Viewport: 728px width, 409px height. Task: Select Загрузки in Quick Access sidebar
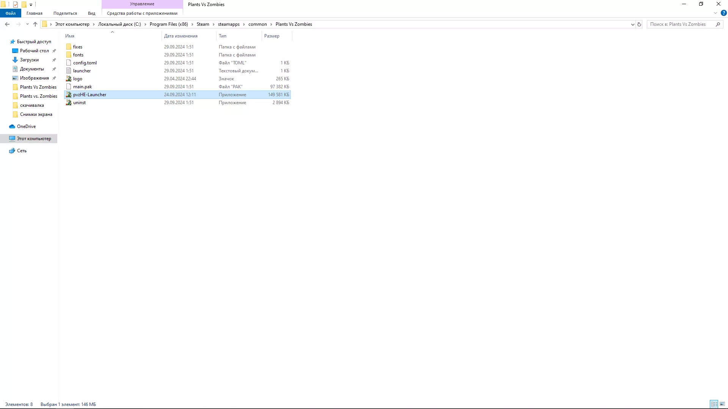coord(29,60)
